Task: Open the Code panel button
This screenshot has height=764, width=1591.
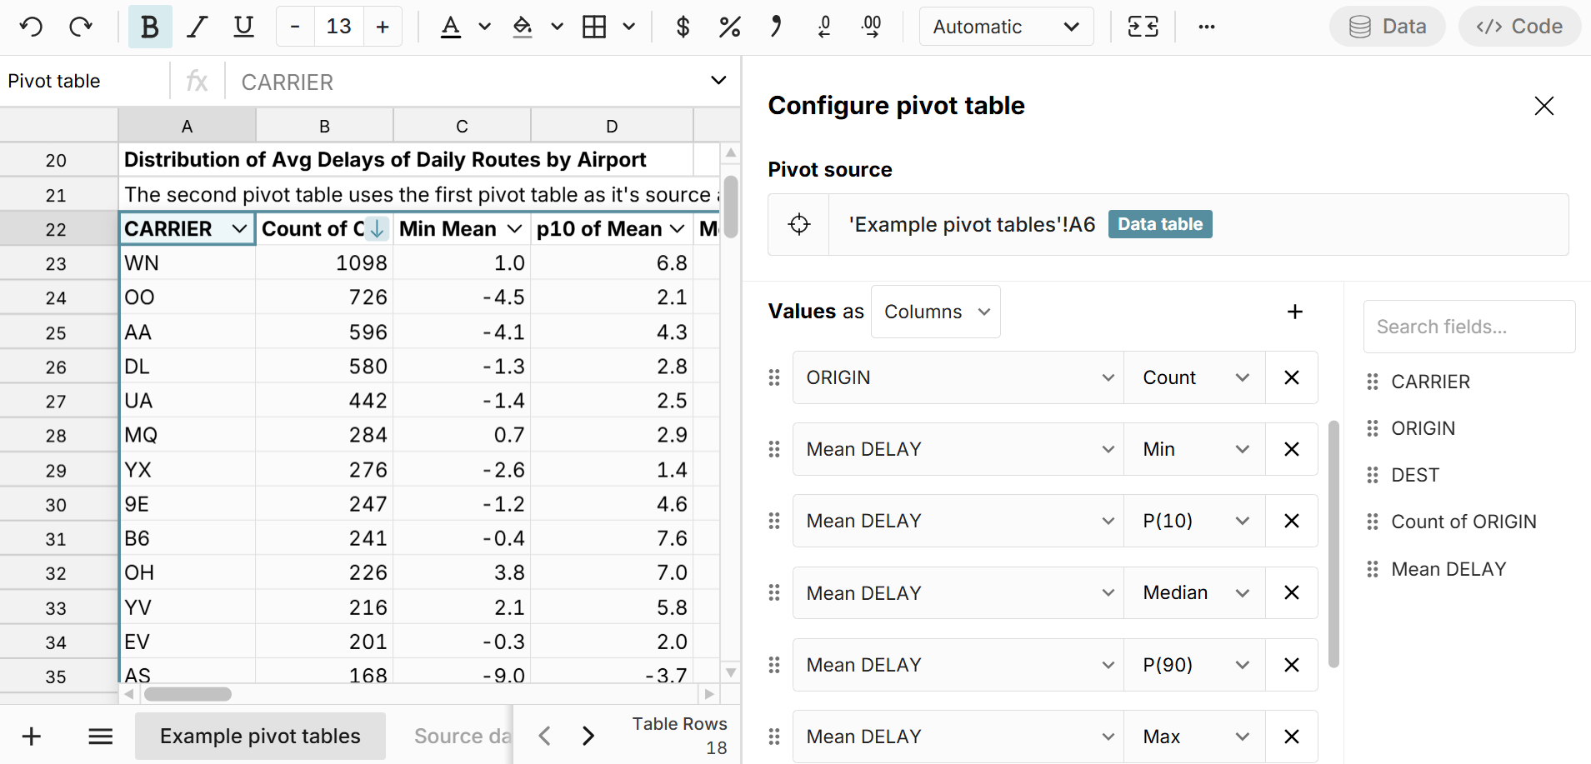Action: tap(1518, 27)
